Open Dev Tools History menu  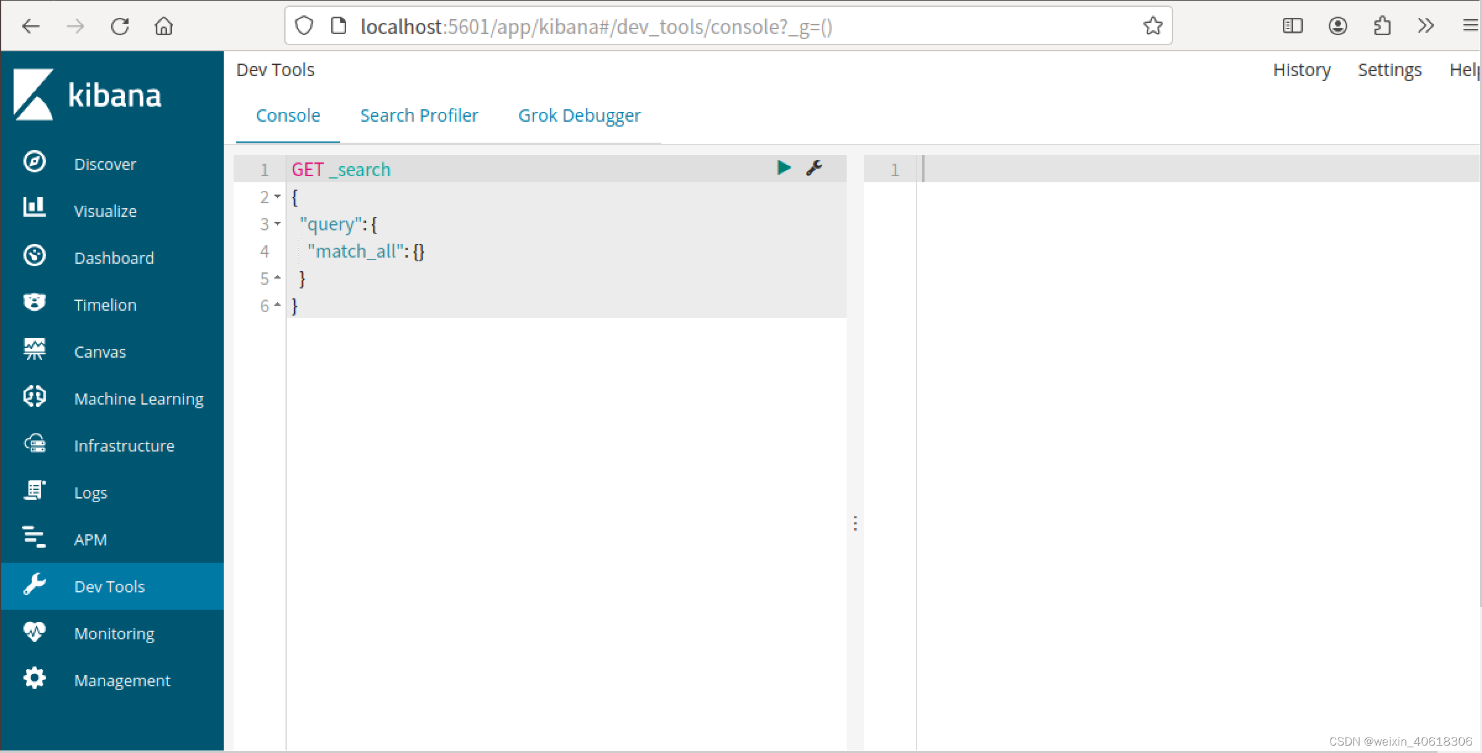(1302, 68)
